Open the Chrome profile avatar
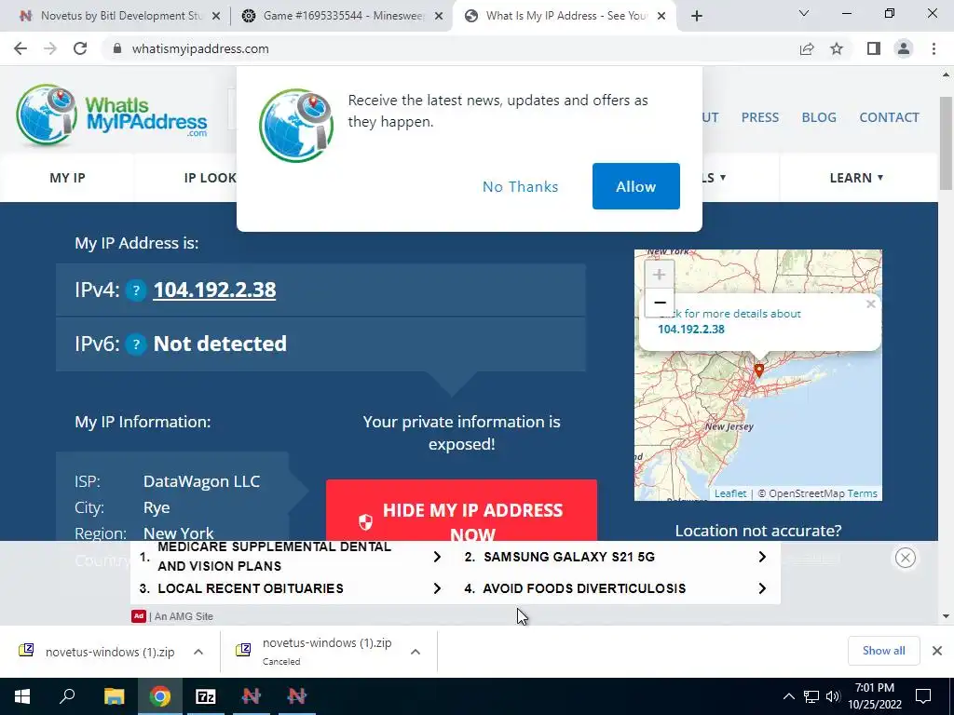 click(x=904, y=48)
